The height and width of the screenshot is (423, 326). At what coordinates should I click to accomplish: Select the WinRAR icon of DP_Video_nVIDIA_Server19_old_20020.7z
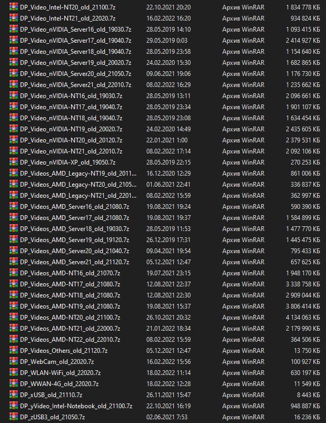[x=14, y=62]
